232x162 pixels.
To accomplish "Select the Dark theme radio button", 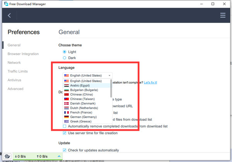I will coord(65,58).
